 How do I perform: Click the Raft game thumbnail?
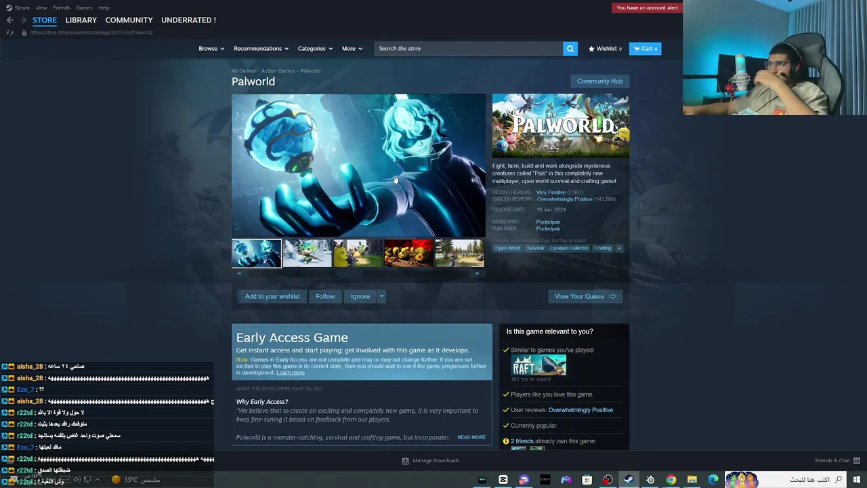(538, 365)
